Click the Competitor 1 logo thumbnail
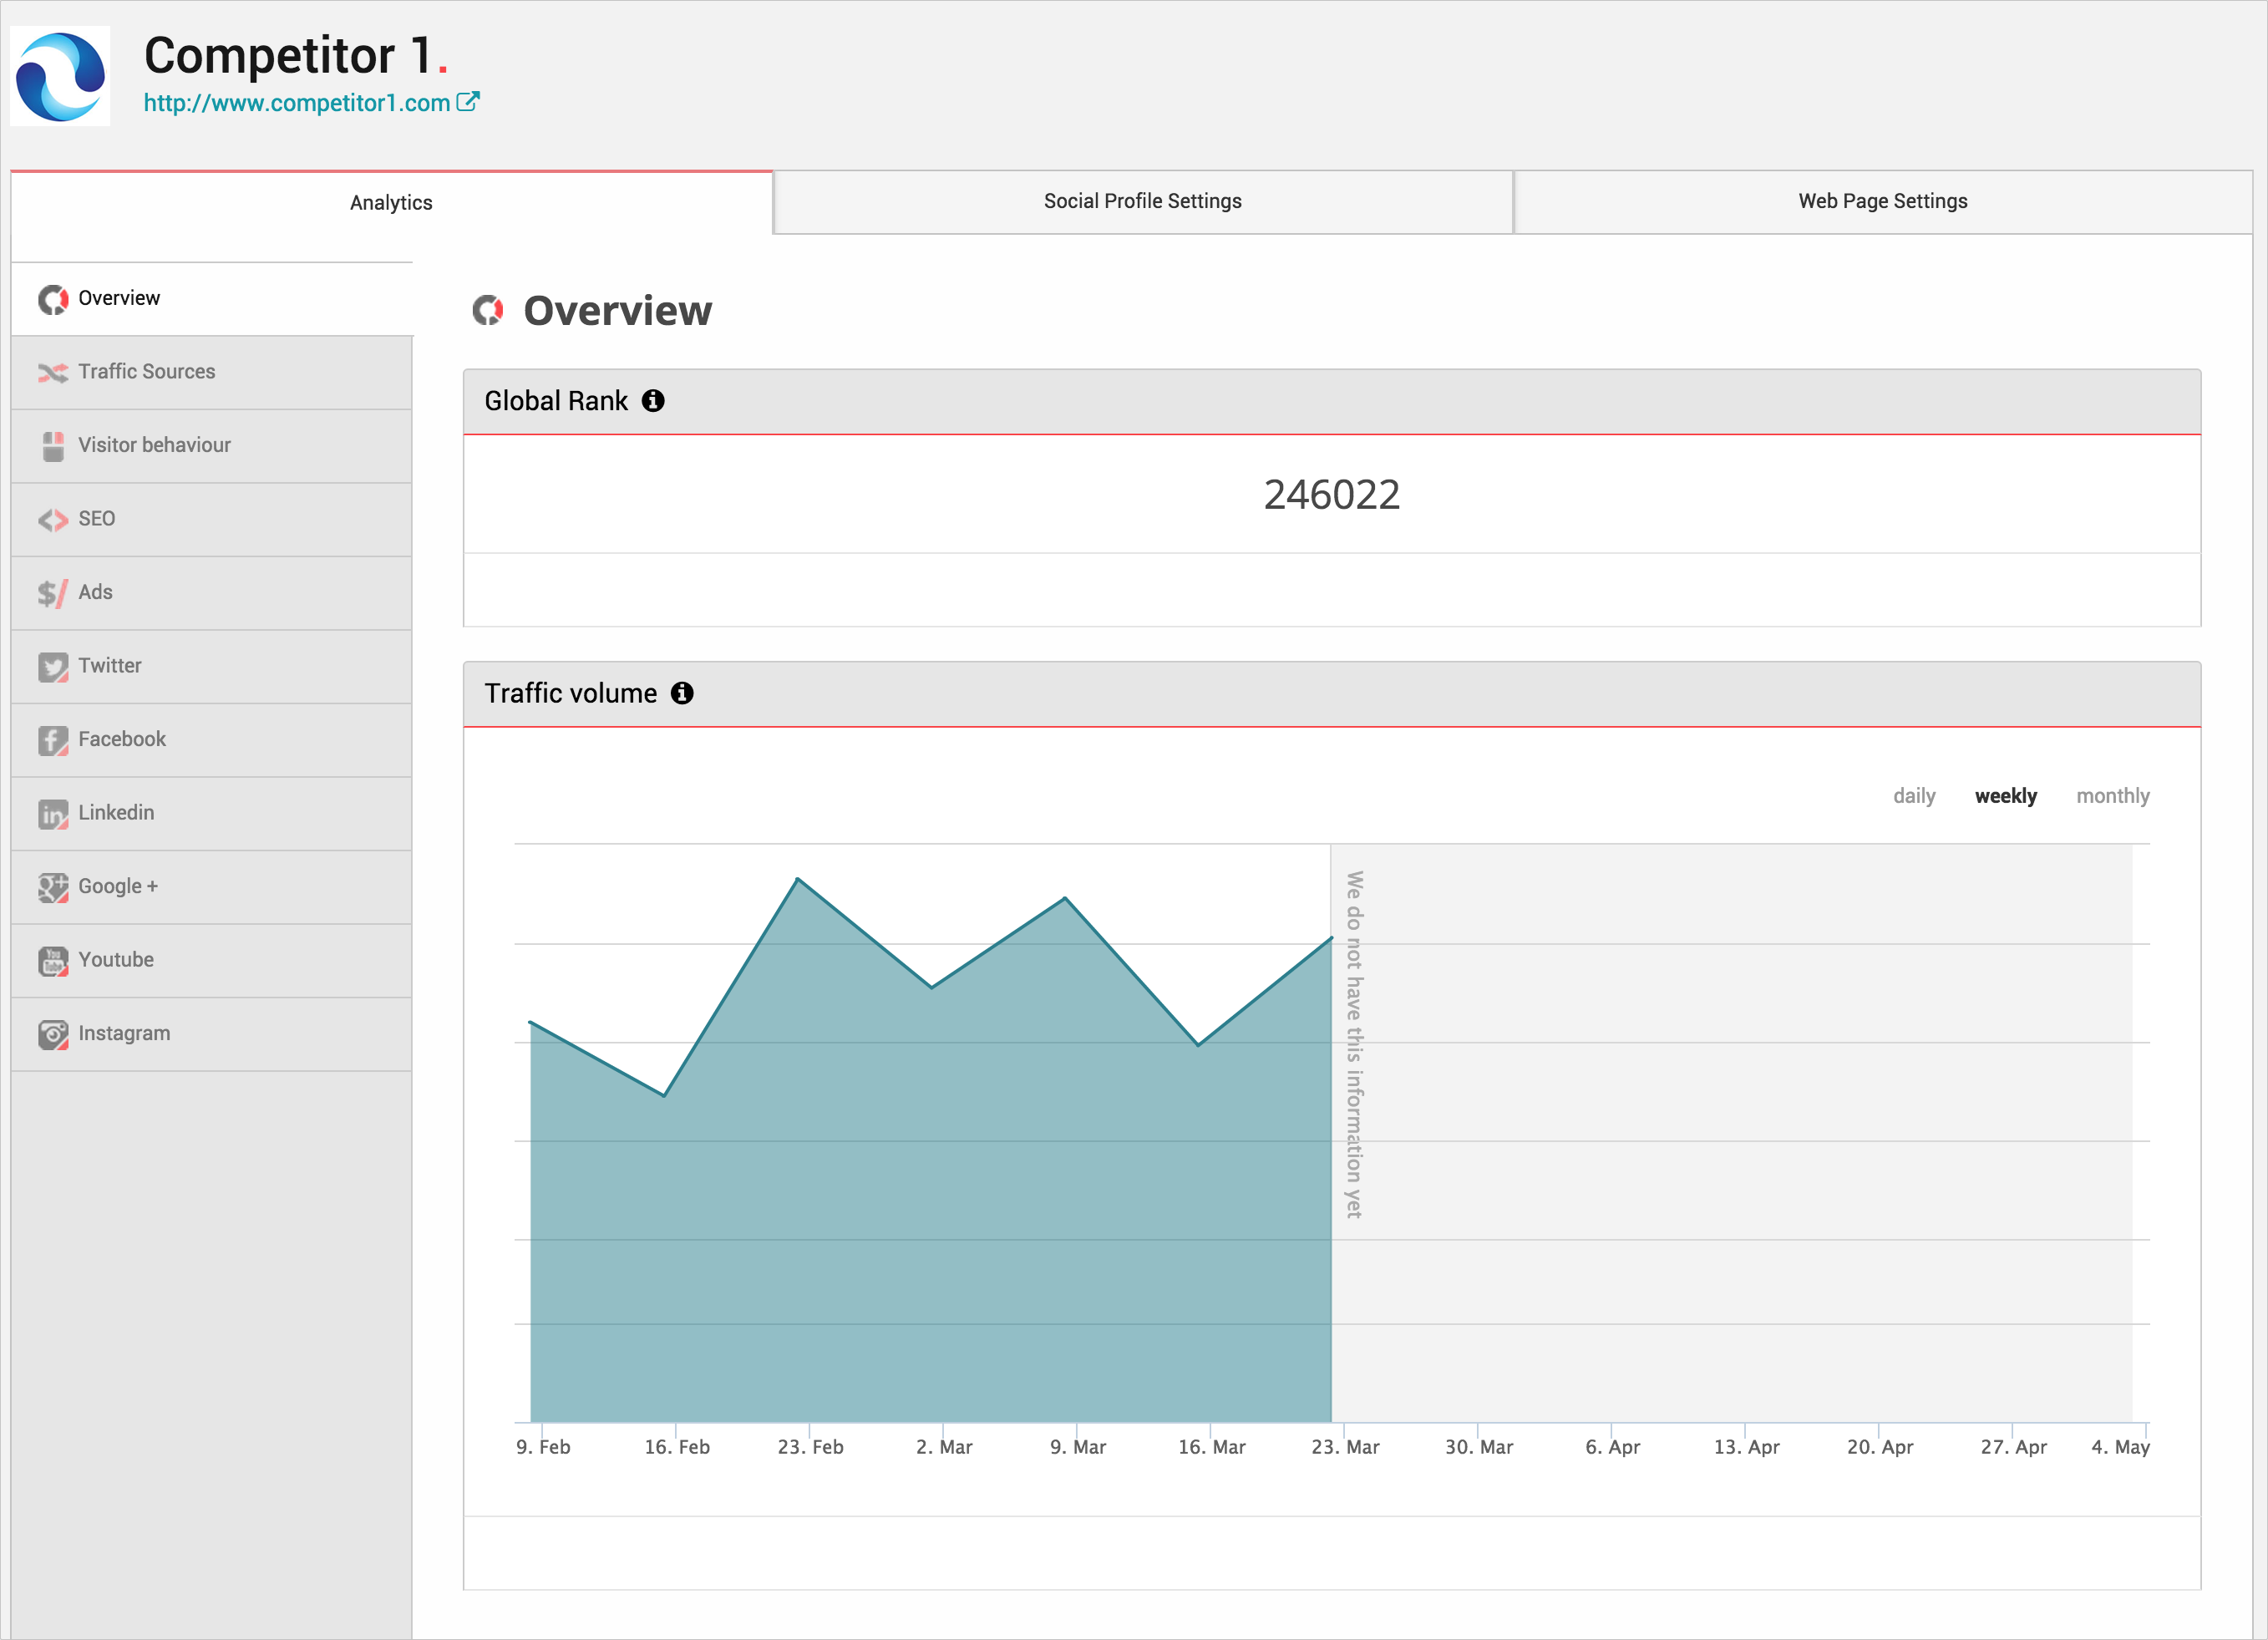The height and width of the screenshot is (1640, 2268). (60, 76)
